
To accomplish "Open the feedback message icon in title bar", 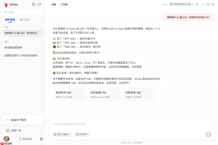I will click(x=197, y=4).
